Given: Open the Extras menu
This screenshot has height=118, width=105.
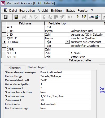Looking at the screenshot, I should pyautogui.click(x=71, y=11).
